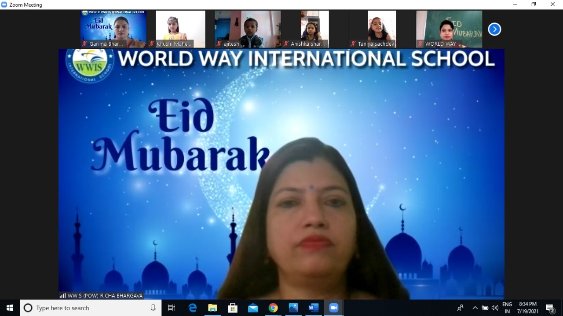The image size is (563, 316).
Task: Click Show desktop sliver at taskbar end
Action: click(x=562, y=308)
